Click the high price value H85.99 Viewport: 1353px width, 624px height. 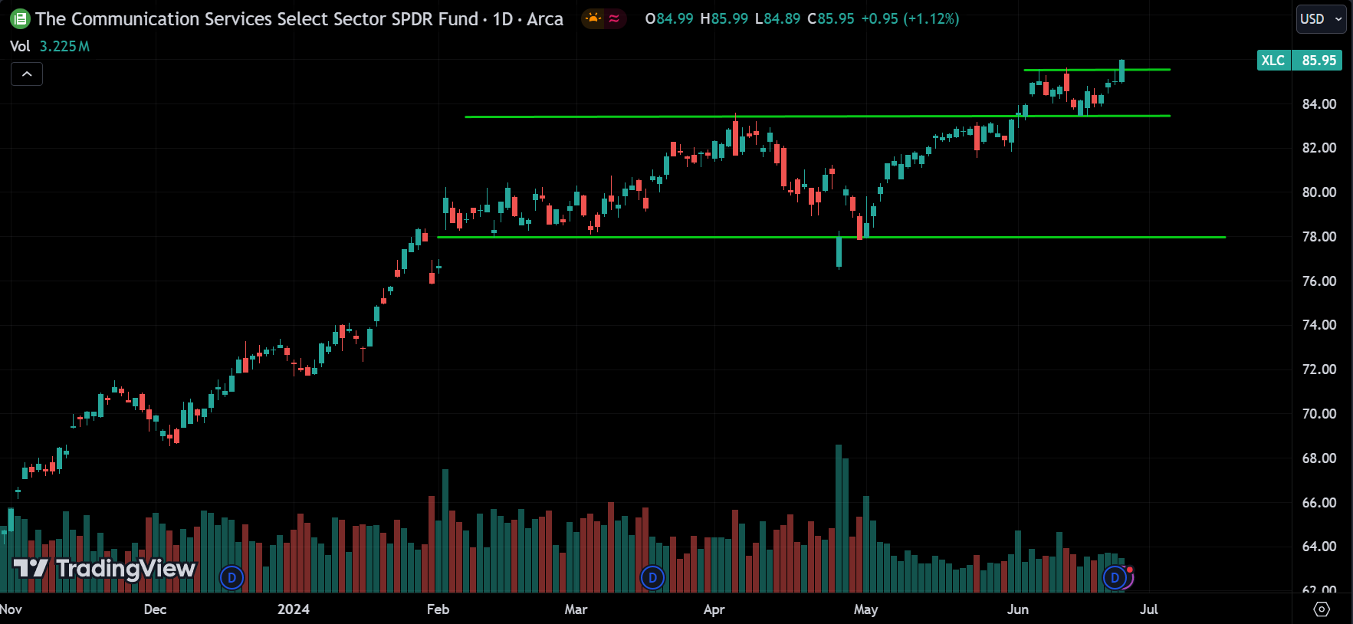pos(724,18)
